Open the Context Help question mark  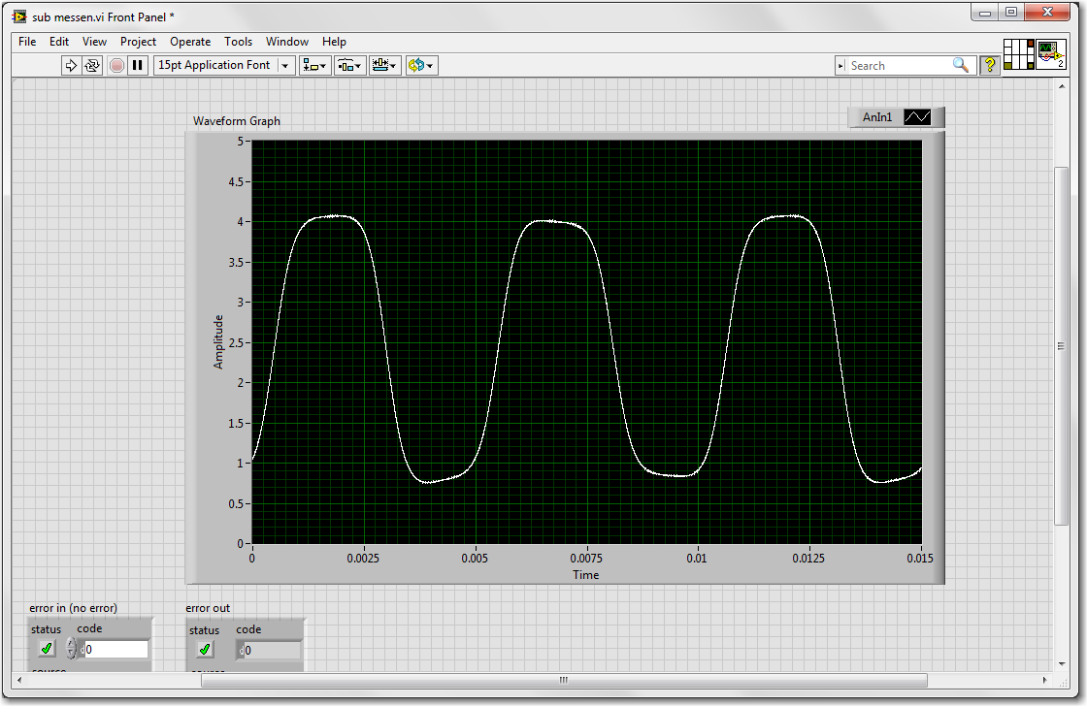989,65
